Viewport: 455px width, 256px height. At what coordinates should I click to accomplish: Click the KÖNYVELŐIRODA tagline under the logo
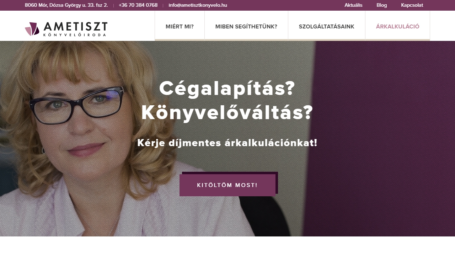tap(75, 35)
